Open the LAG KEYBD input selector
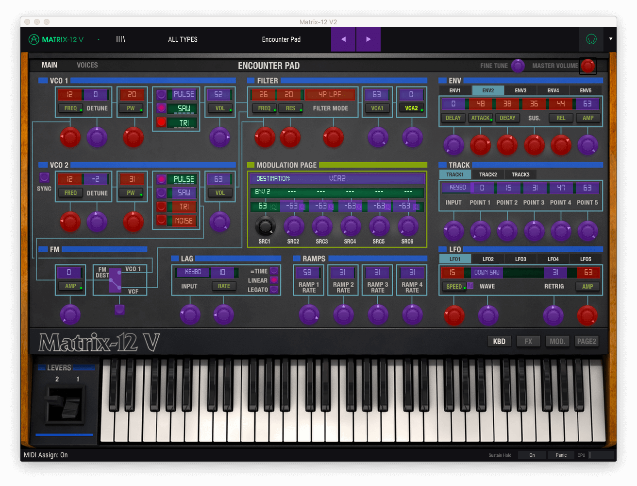 click(193, 272)
